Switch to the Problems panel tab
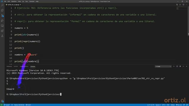This screenshot has height=106, width=189. coord(9,67)
